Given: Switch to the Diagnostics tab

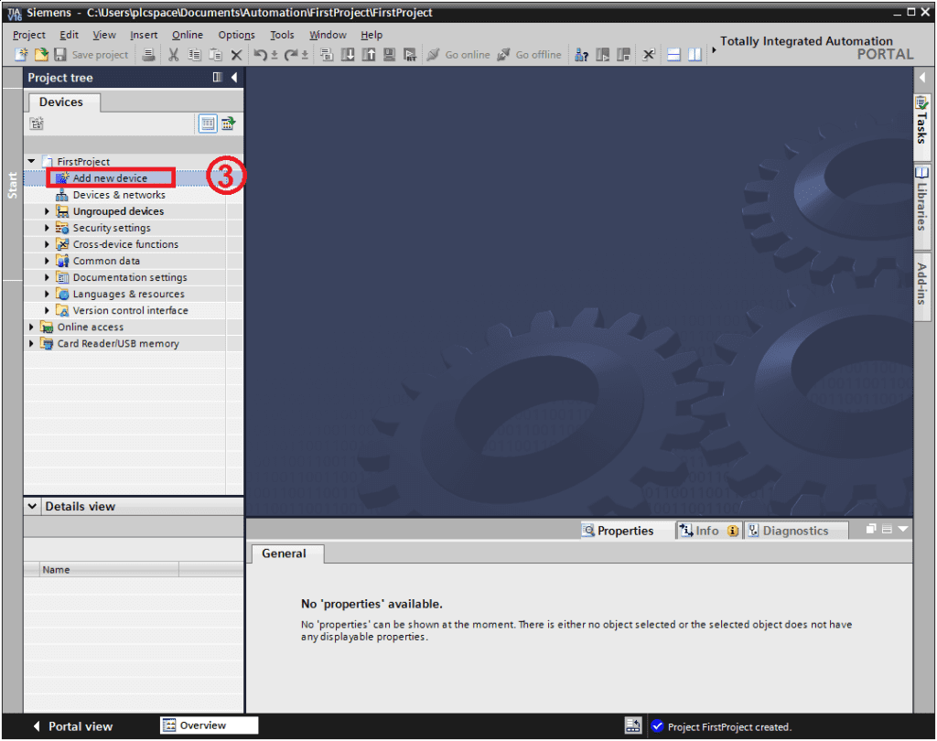Looking at the screenshot, I should [787, 531].
